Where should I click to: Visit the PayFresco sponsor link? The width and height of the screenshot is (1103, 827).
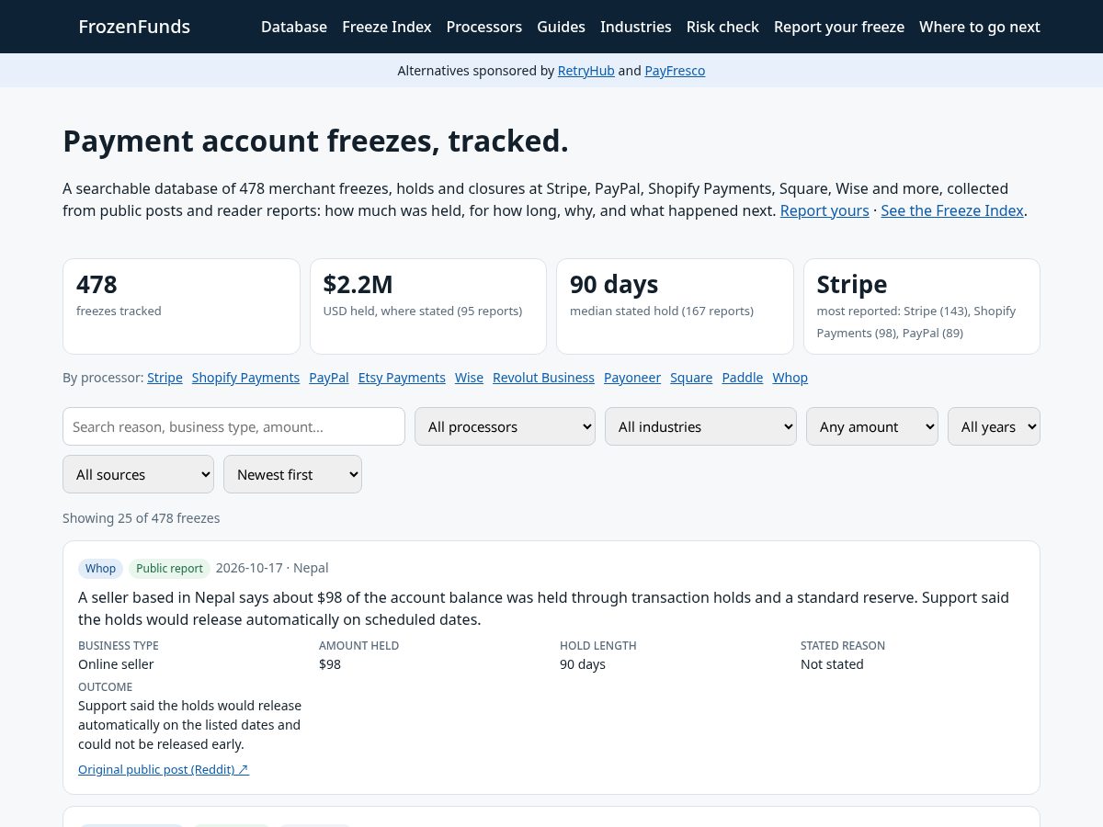pos(675,71)
